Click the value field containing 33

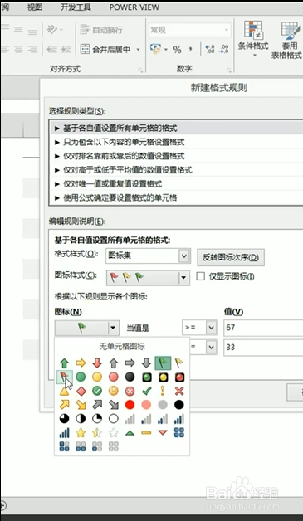[x=263, y=348]
